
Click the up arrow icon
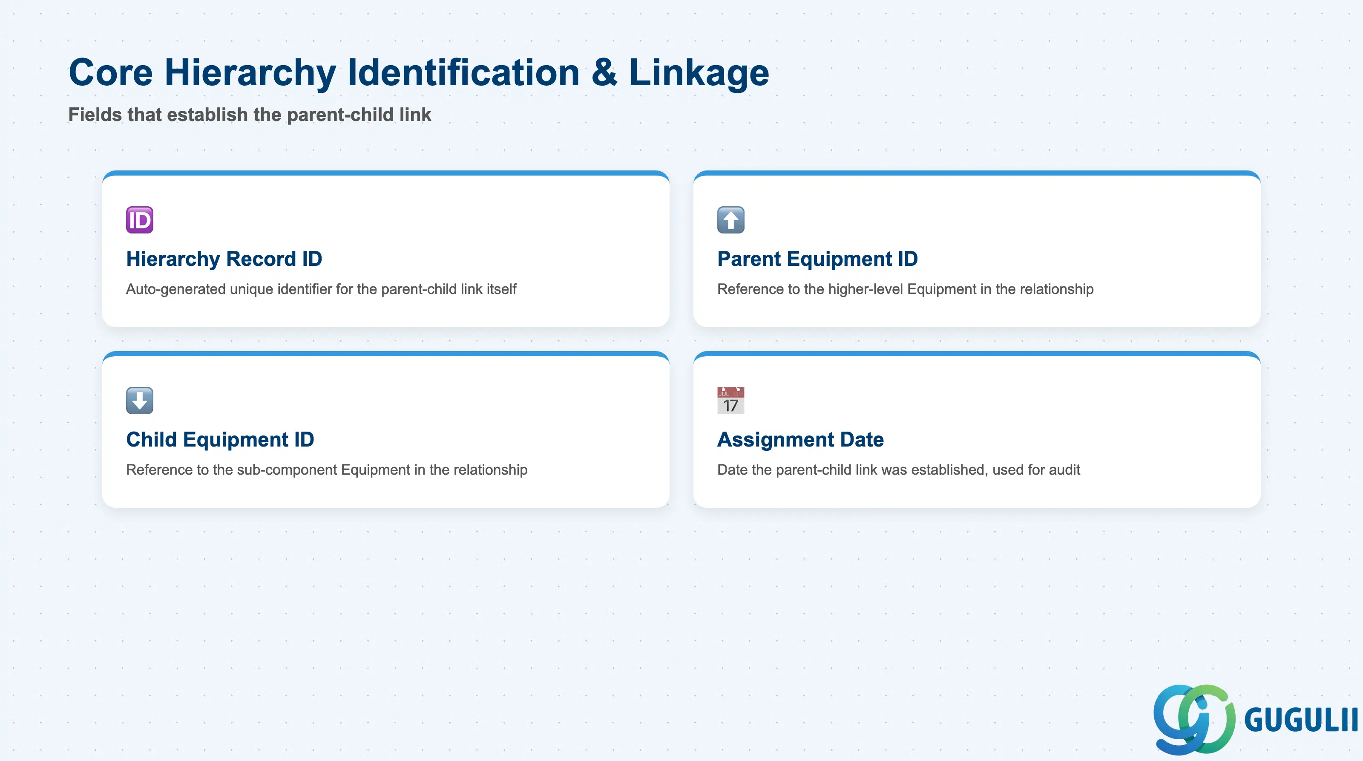(x=731, y=219)
